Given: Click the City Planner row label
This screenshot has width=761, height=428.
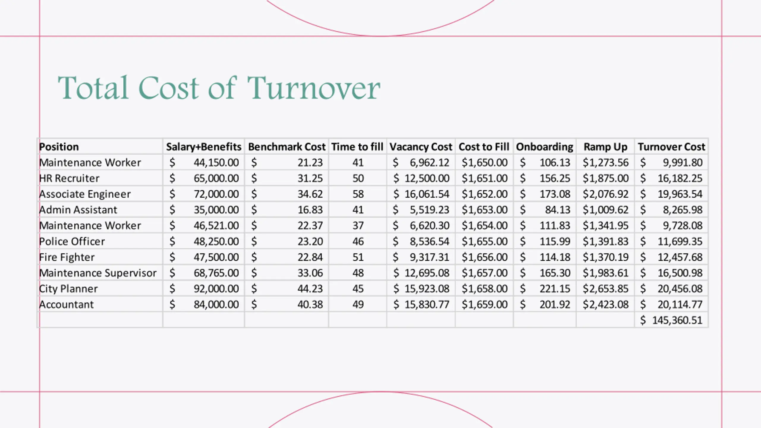Looking at the screenshot, I should click(x=68, y=289).
